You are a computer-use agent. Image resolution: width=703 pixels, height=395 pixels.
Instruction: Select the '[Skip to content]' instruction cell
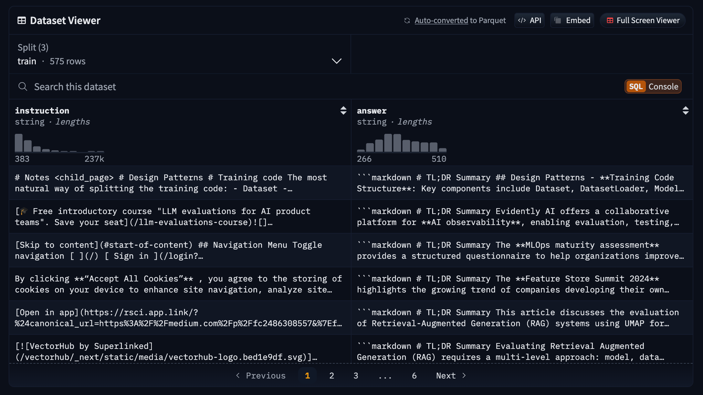click(x=180, y=250)
